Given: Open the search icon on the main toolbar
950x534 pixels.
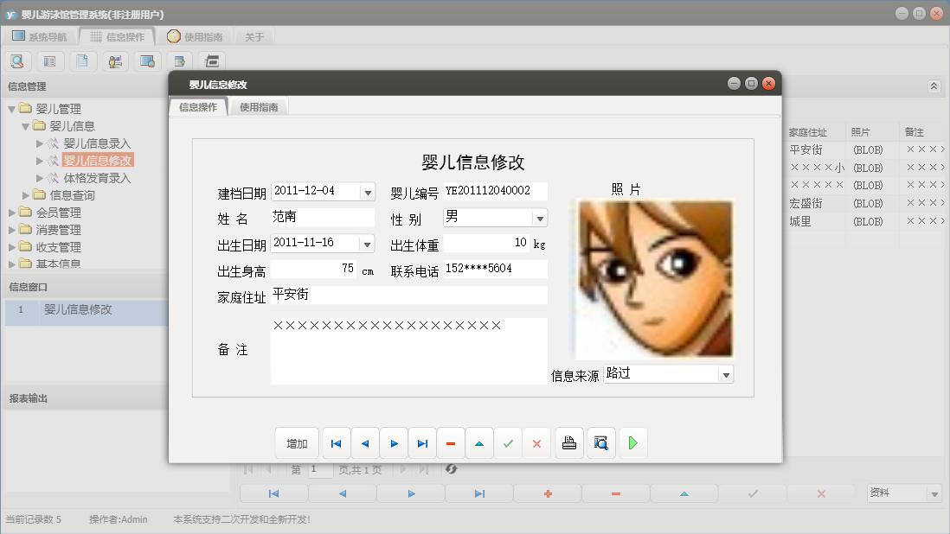Looking at the screenshot, I should [x=17, y=60].
